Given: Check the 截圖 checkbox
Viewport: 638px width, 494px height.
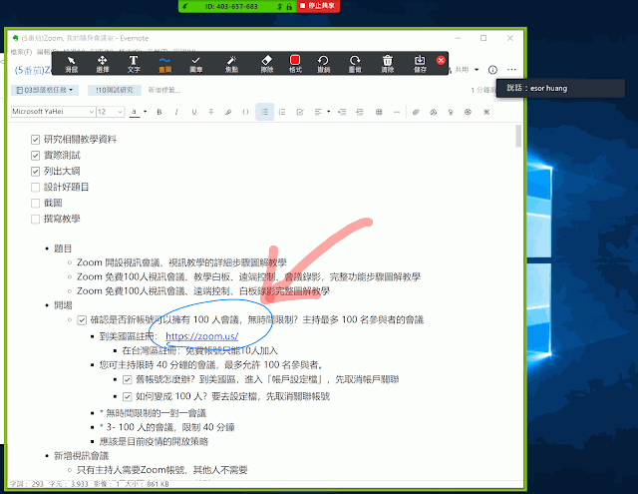Looking at the screenshot, I should tap(36, 204).
